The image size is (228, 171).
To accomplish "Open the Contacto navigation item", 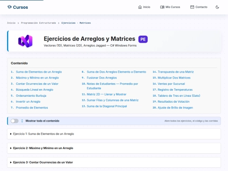I will tap(199, 7).
